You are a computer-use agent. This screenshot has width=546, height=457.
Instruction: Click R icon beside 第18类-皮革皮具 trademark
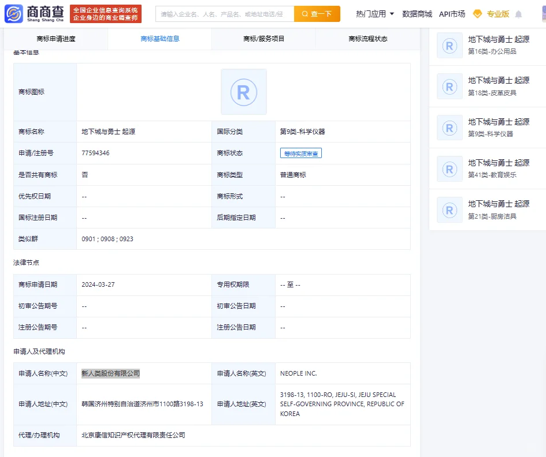pyautogui.click(x=450, y=87)
